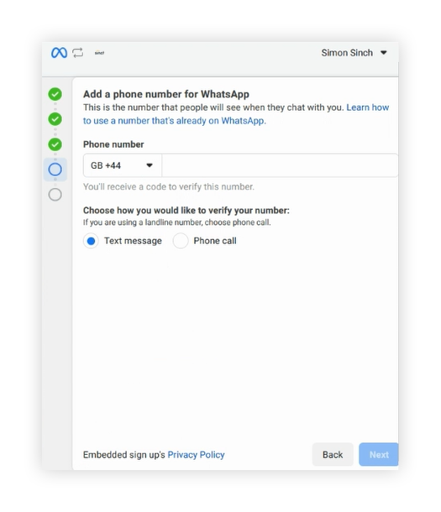Click the Back button
This screenshot has height=512, width=441.
tap(333, 455)
